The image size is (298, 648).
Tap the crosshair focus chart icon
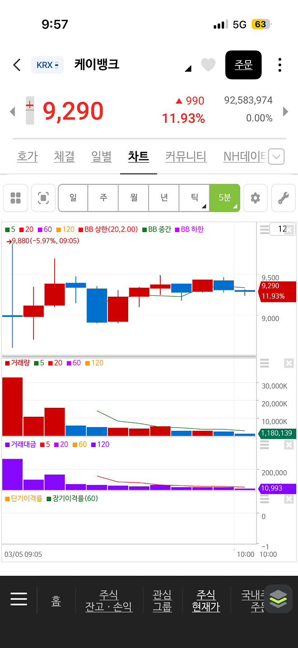(x=43, y=198)
